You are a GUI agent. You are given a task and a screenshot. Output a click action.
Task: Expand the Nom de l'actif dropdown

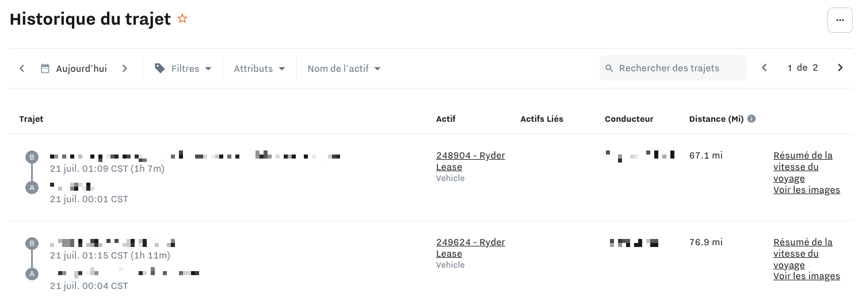click(x=344, y=68)
